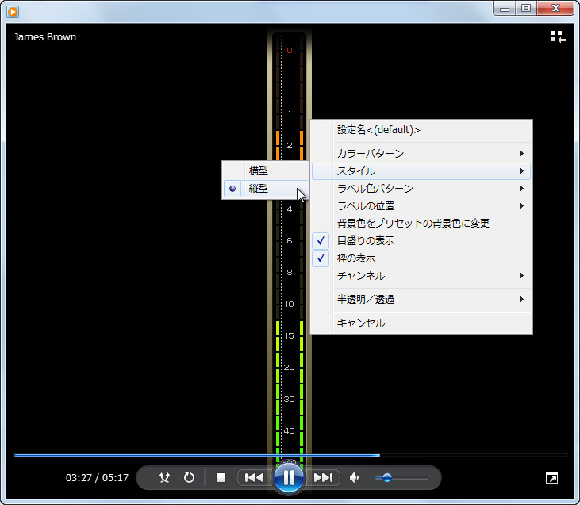Skip to previous track

click(254, 477)
